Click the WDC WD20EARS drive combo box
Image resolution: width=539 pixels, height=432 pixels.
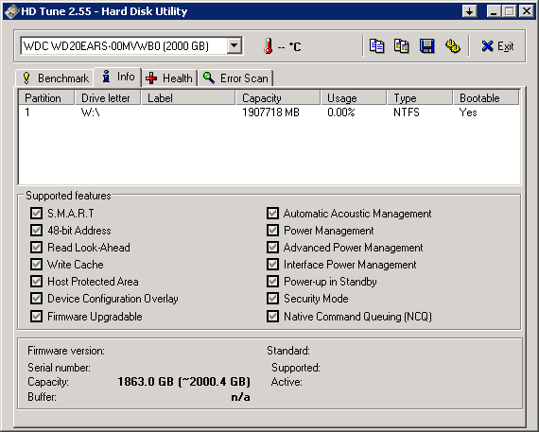coord(131,45)
